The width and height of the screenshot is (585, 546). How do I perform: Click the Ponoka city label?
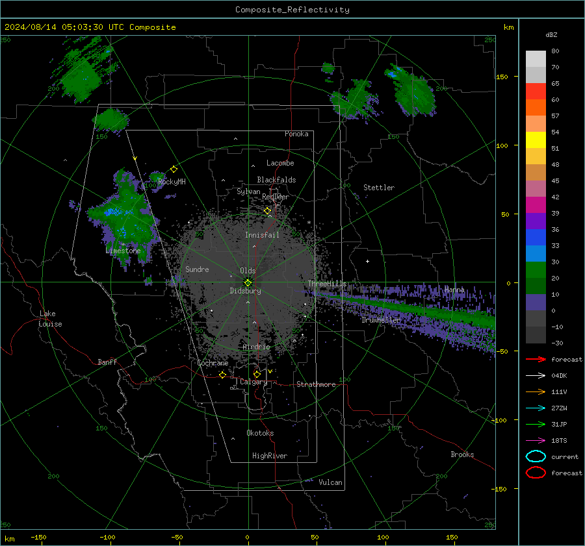pyautogui.click(x=296, y=134)
